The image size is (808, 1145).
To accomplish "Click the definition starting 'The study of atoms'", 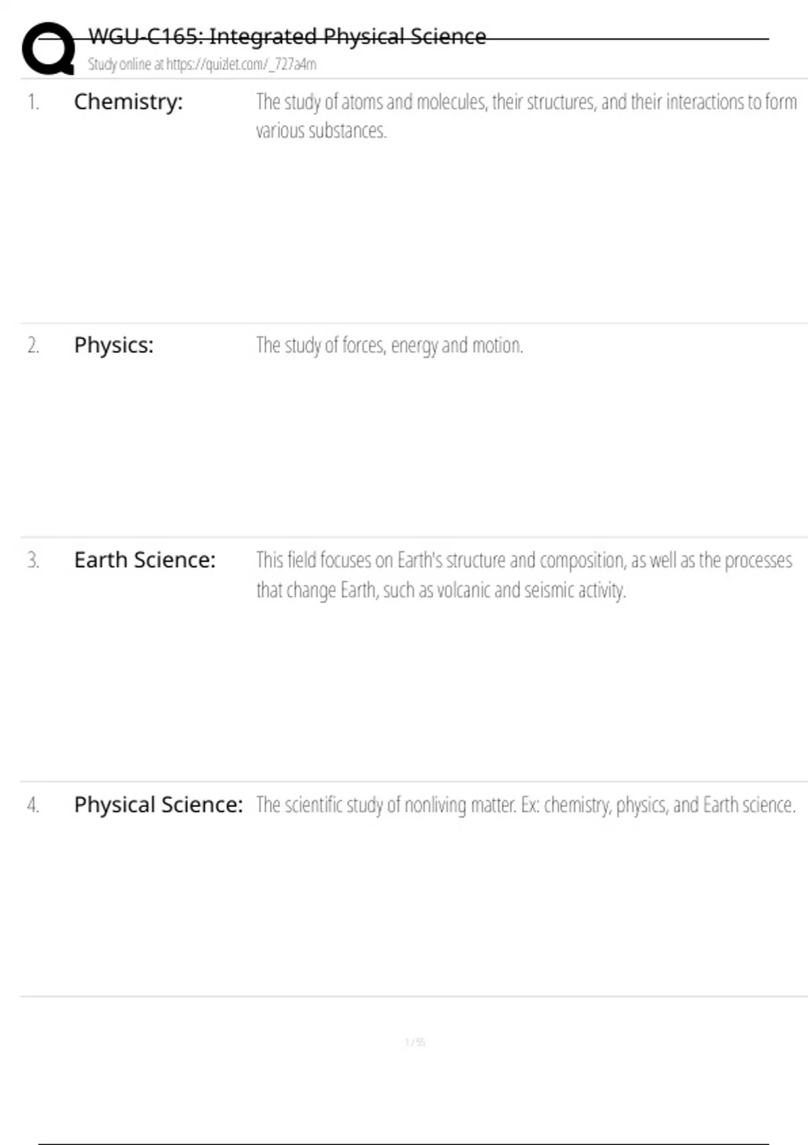I will (526, 102).
